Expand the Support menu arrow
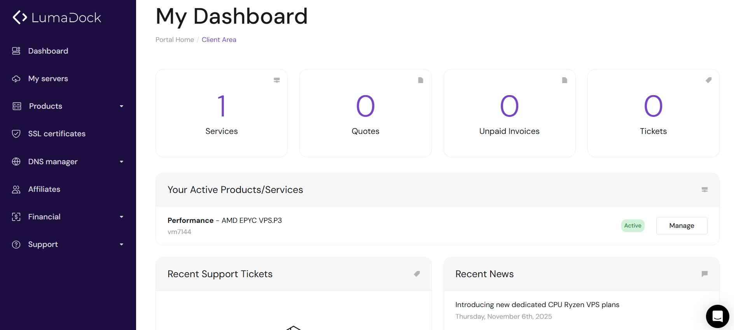This screenshot has height=330, width=734. click(121, 245)
